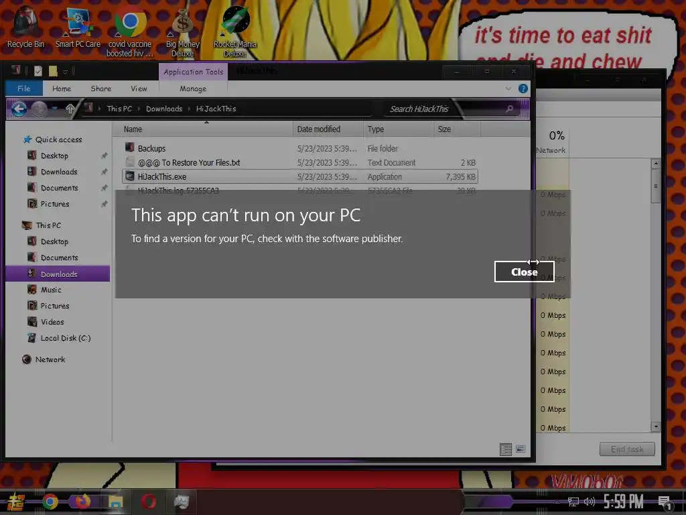Sort files by Size column
The width and height of the screenshot is (686, 515).
457,129
